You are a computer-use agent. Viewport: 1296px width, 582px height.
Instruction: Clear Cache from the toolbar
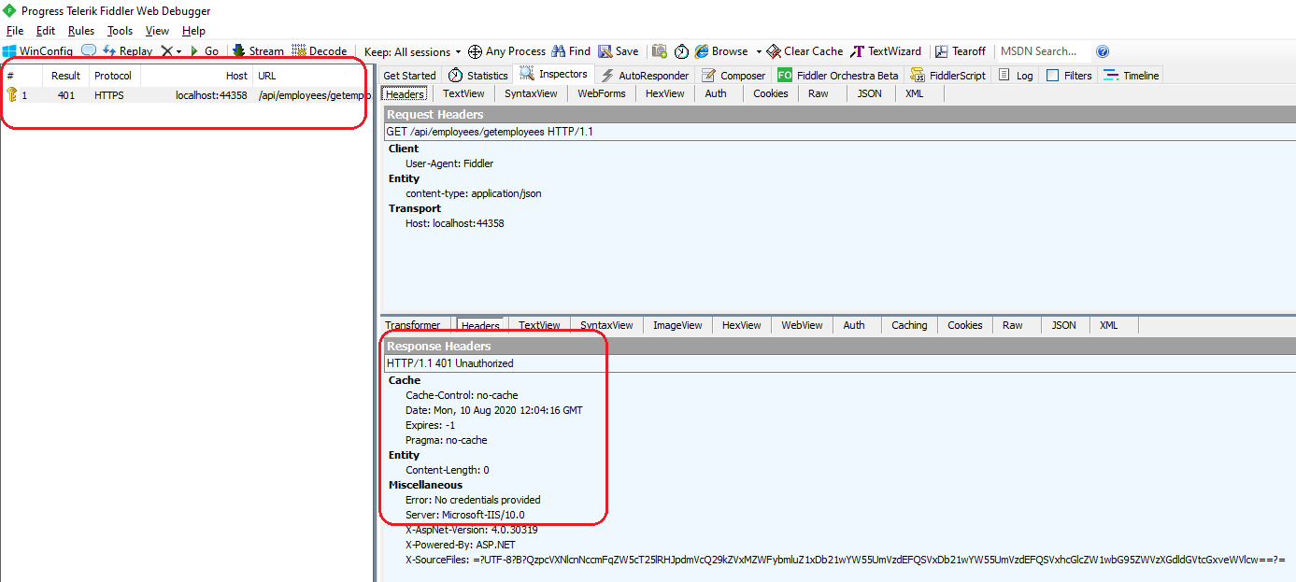coord(805,51)
